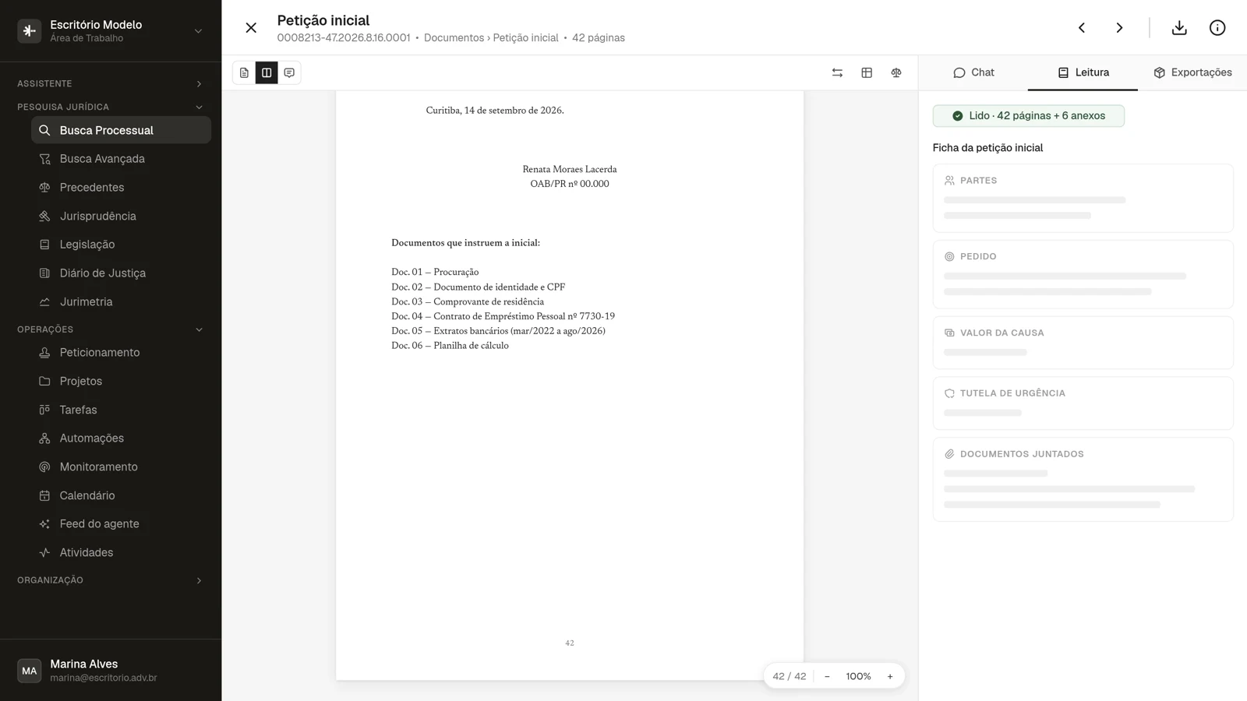Image resolution: width=1247 pixels, height=701 pixels.
Task: Open Jurisprudência search
Action: pos(121,216)
